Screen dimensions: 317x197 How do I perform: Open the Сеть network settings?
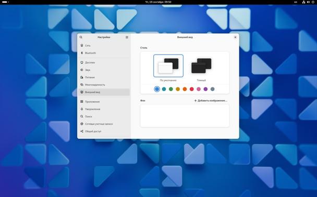tap(104, 45)
